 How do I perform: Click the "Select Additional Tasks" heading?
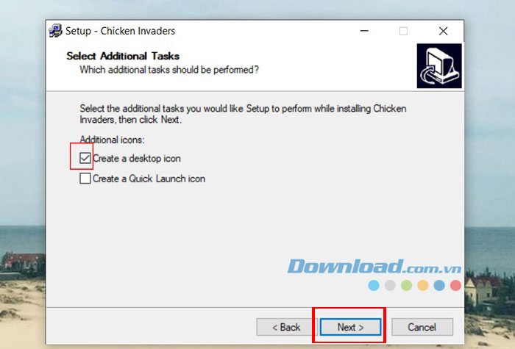(123, 56)
